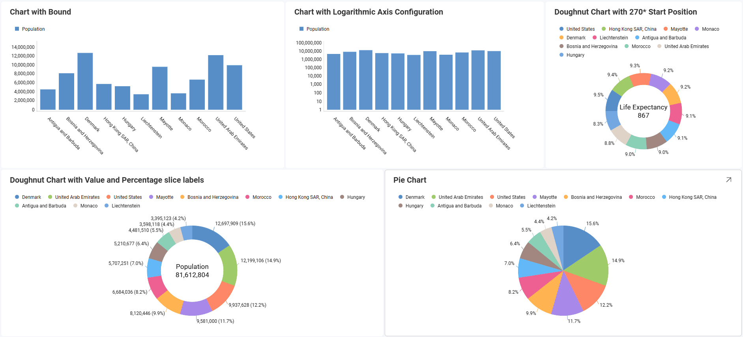Click the 12.2% label in Pie Chart

[606, 305]
